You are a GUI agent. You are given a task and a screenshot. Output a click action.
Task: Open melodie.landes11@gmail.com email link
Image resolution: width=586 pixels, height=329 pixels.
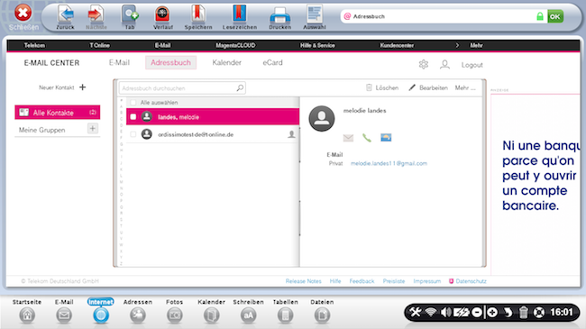(x=389, y=163)
